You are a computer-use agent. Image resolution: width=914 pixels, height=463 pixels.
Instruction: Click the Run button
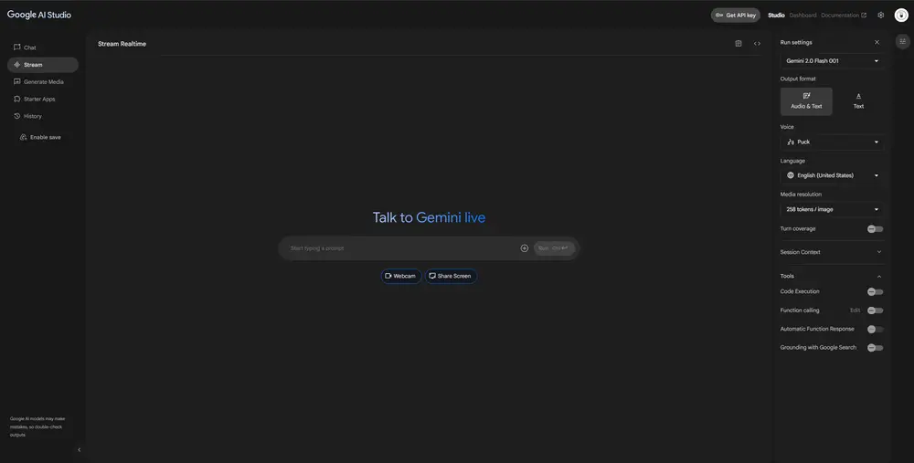pyautogui.click(x=555, y=248)
